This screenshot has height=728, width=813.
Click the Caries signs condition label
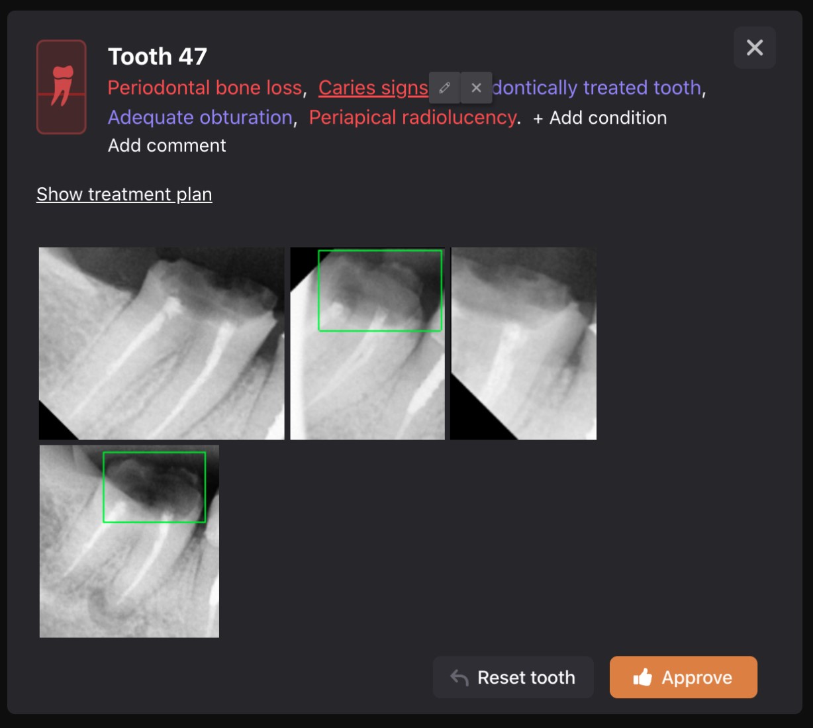[x=373, y=88]
